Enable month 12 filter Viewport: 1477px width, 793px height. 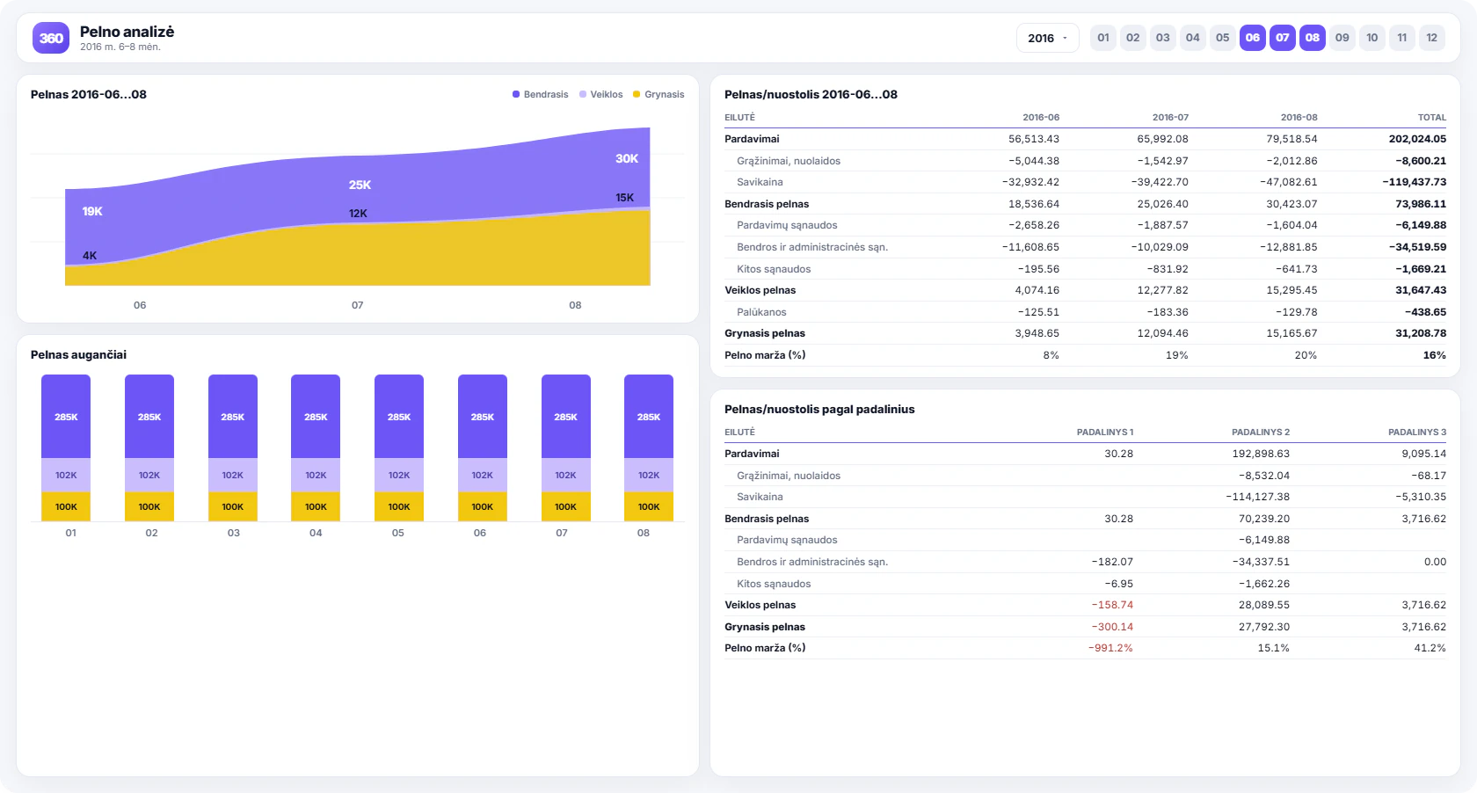pyautogui.click(x=1432, y=38)
